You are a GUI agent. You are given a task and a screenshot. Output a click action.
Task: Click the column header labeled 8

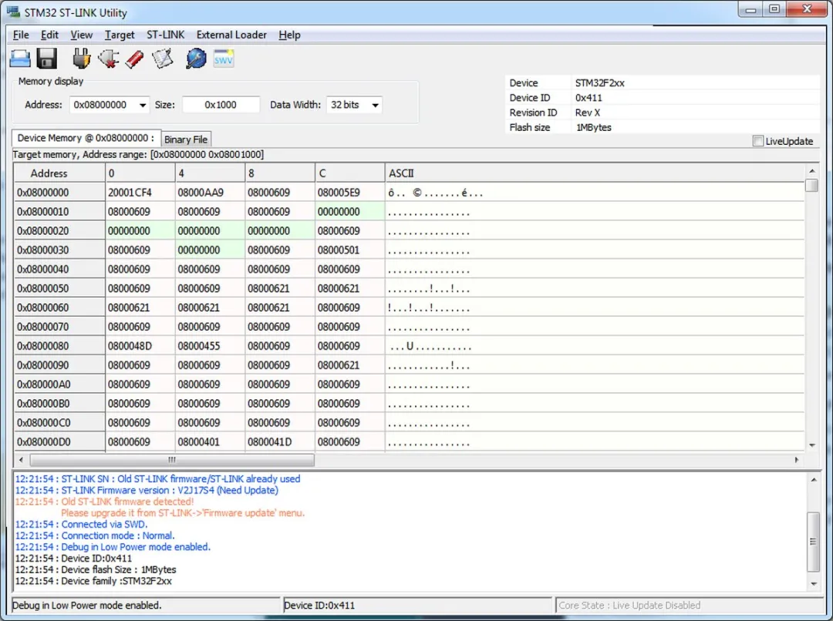[279, 173]
